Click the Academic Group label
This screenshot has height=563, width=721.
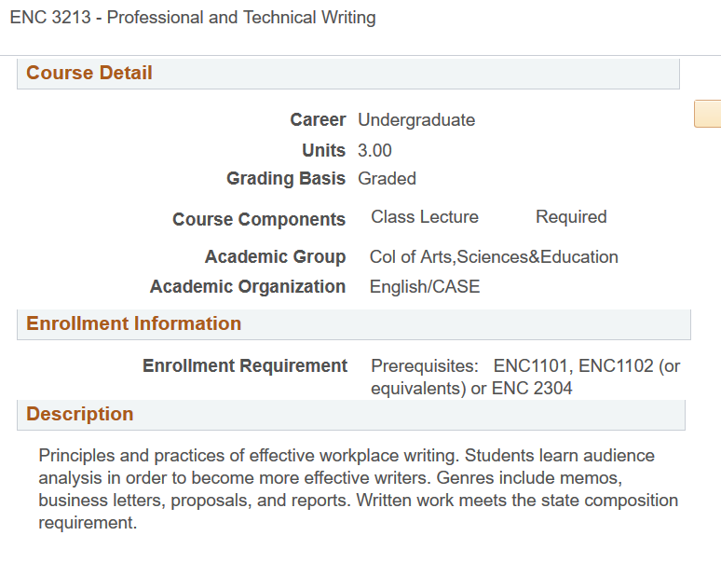coord(275,256)
